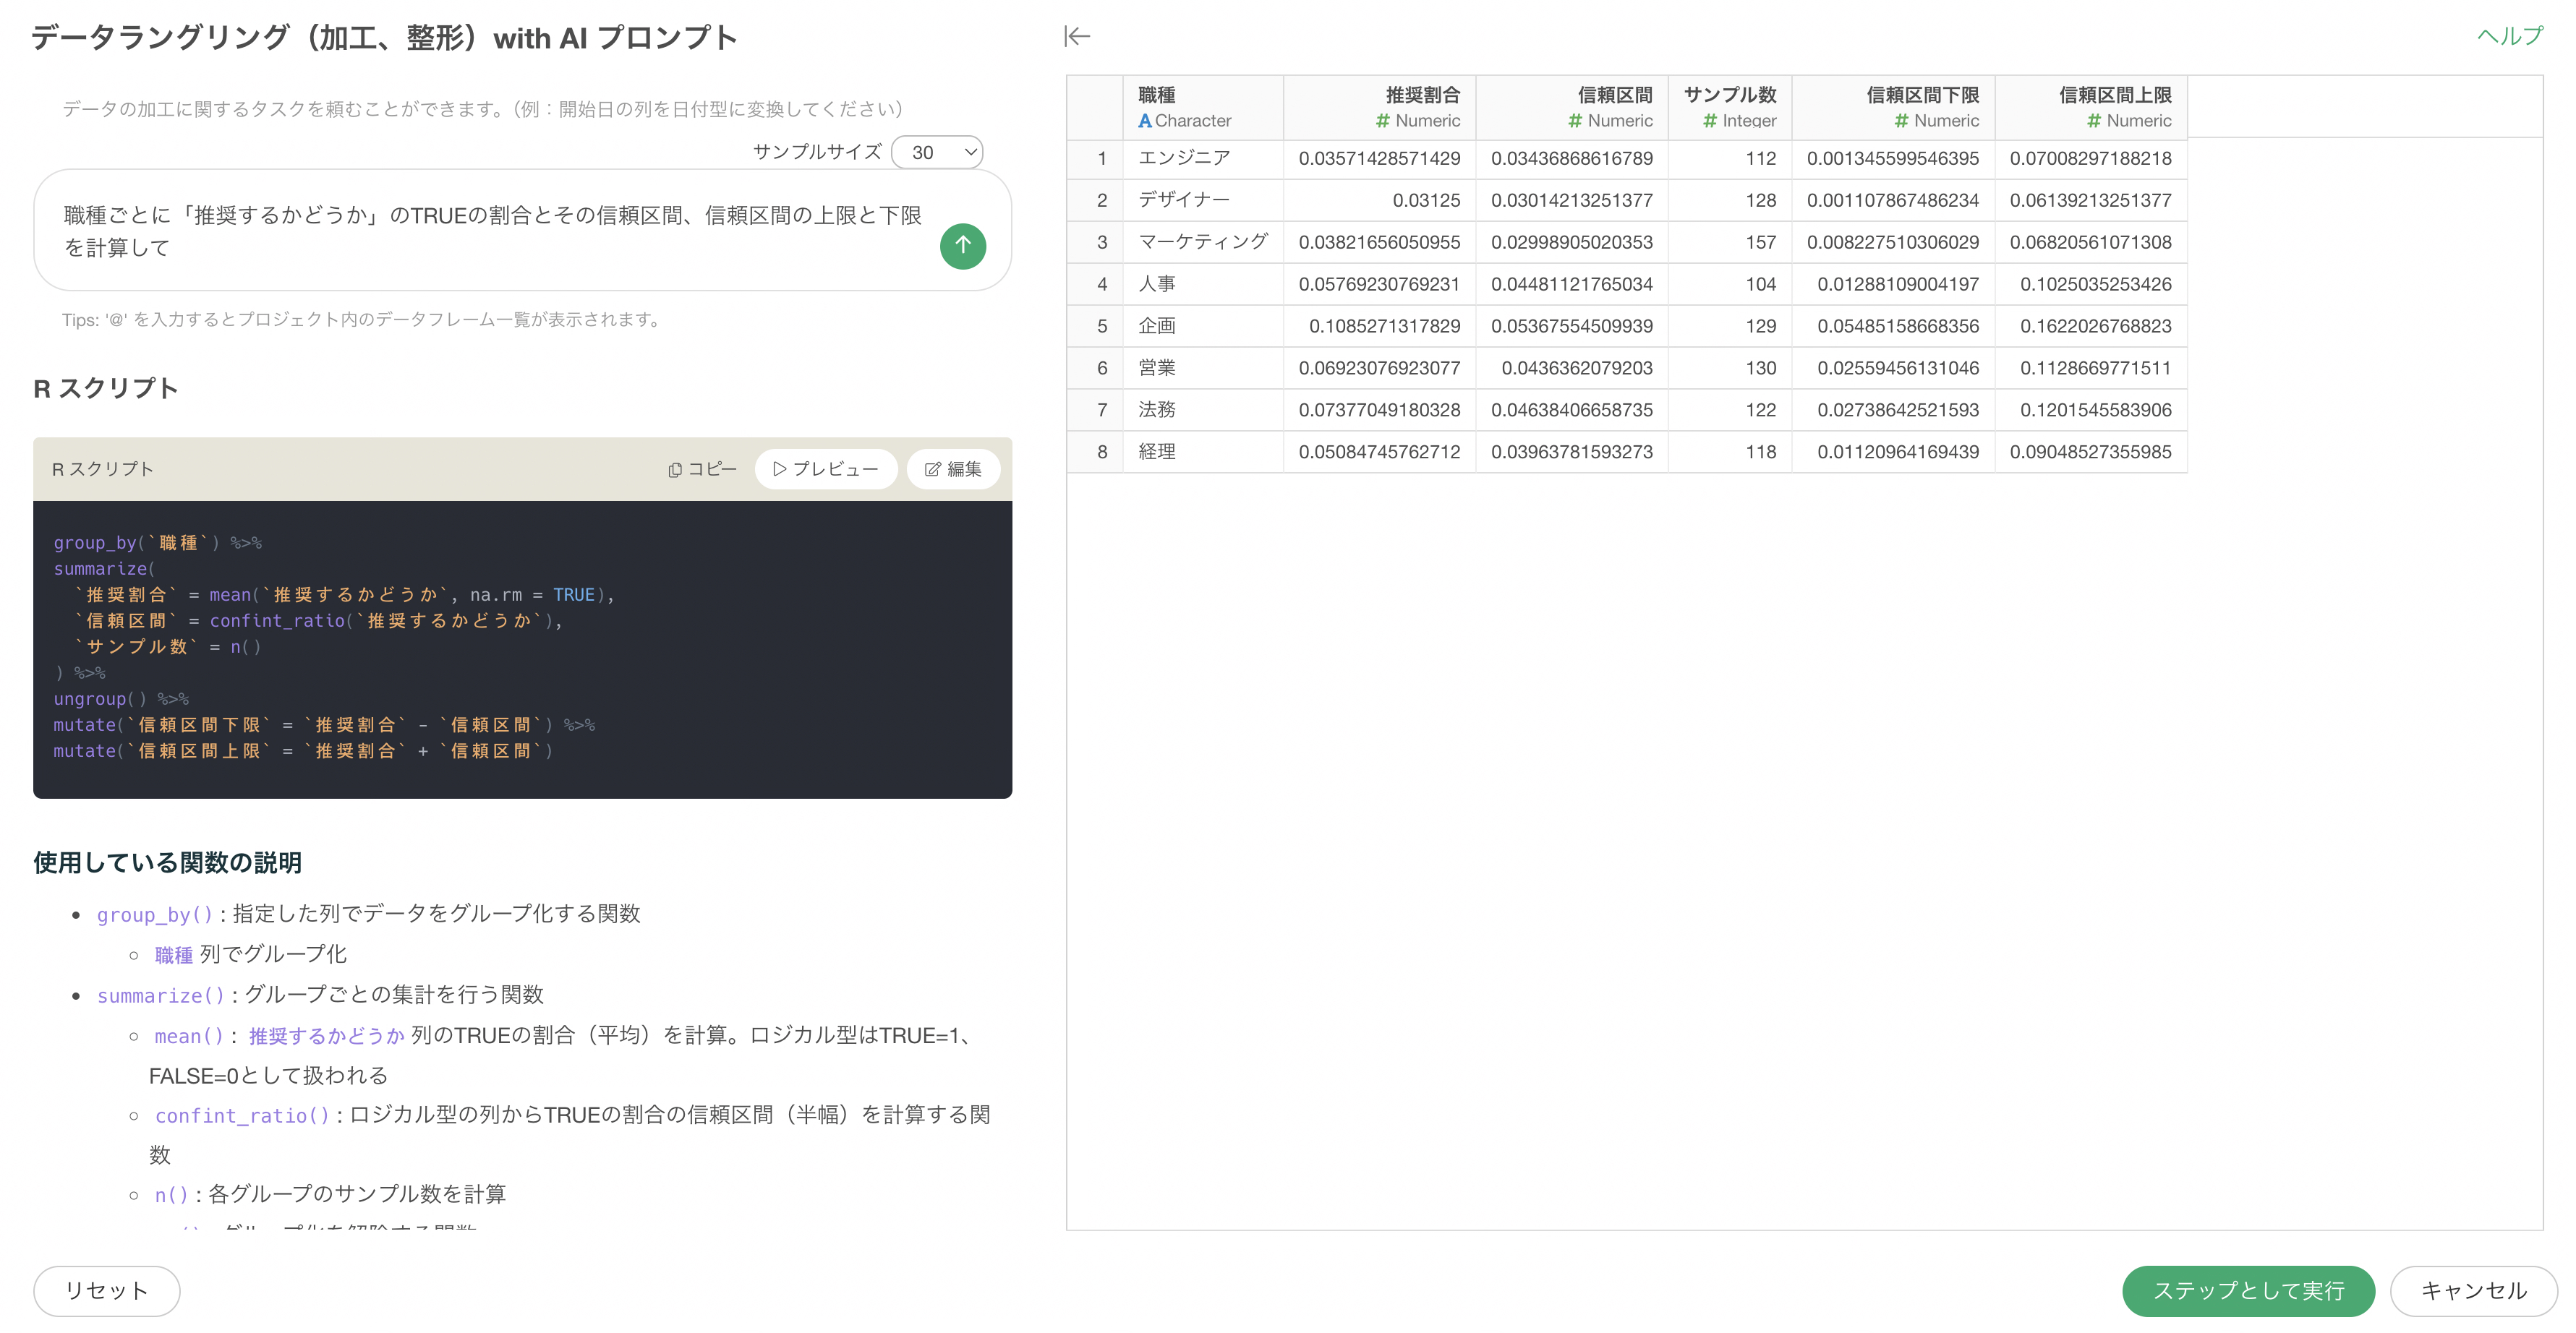Image resolution: width=2576 pixels, height=1333 pixels.
Task: Click the Character type icon under 職種
Action: click(x=1144, y=121)
